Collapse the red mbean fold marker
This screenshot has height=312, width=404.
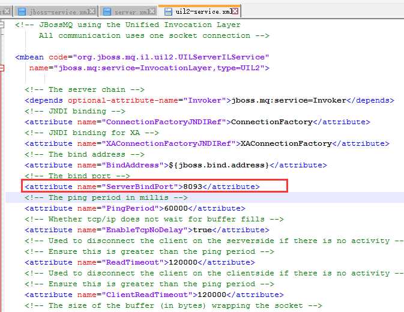pyautogui.click(x=2, y=68)
